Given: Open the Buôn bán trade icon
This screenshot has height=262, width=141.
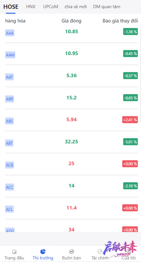Looking at the screenshot, I should 72,252.
